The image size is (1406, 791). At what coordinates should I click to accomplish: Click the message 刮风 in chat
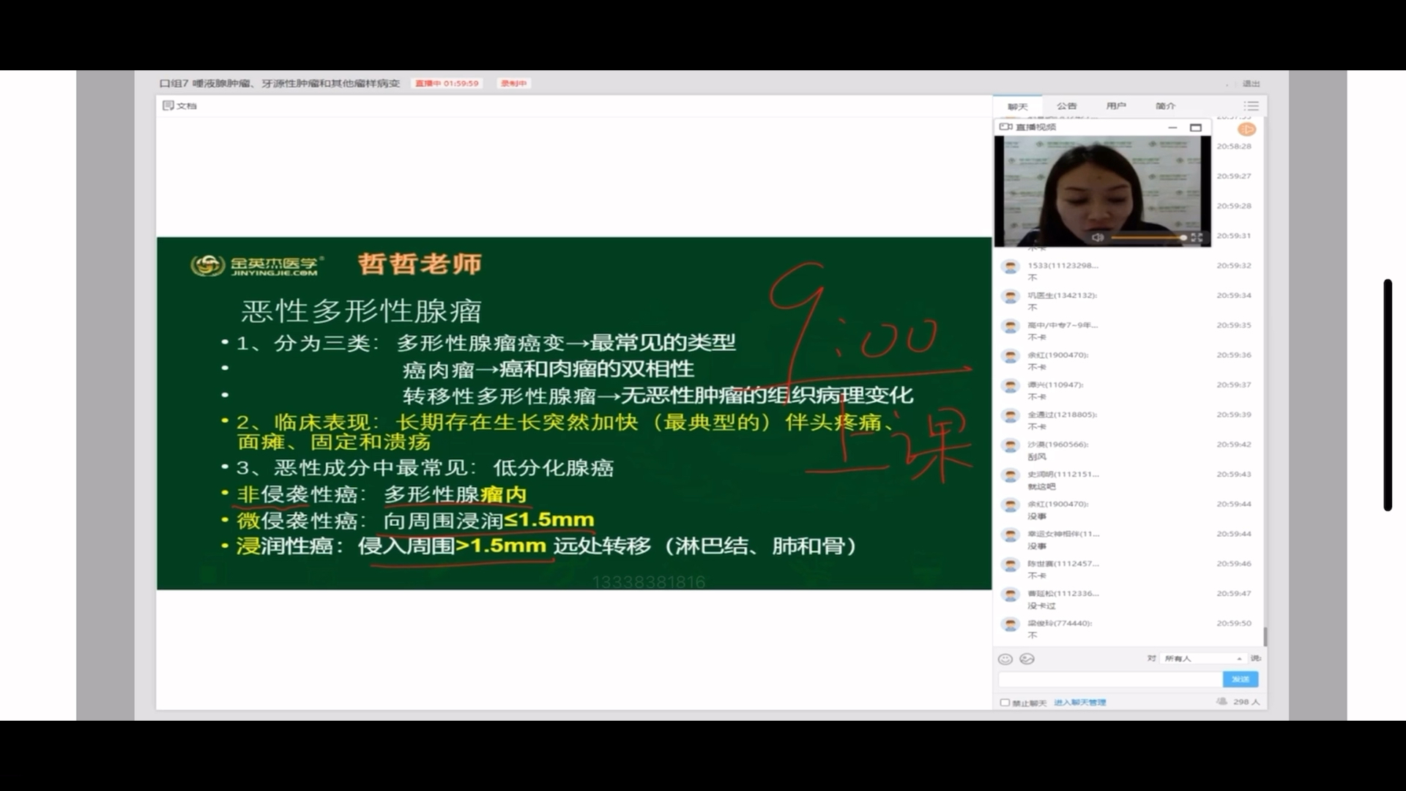click(1036, 457)
